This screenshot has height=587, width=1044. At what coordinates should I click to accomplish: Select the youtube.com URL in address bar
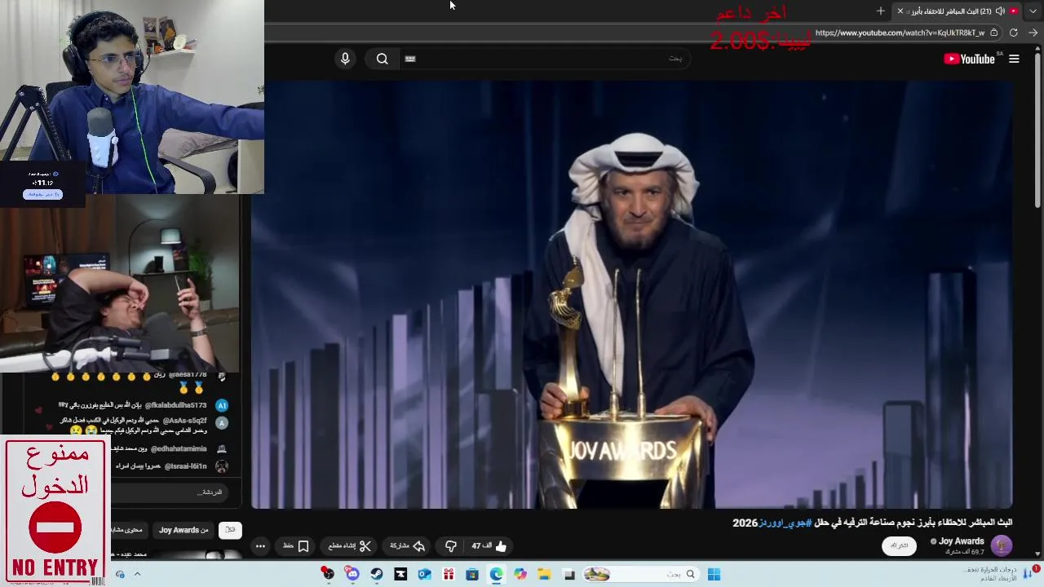(900, 33)
